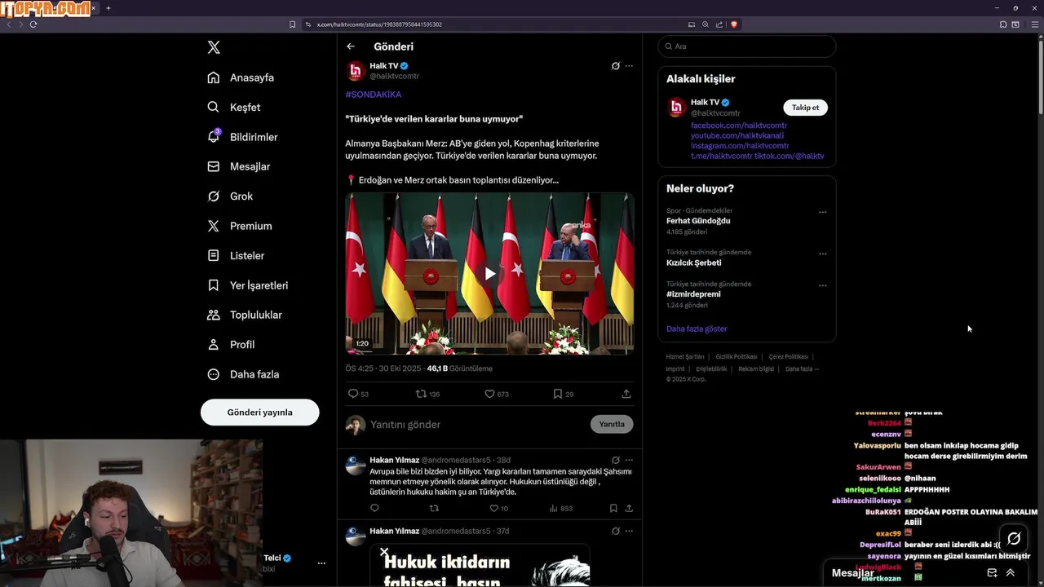Open Hizmet Şartları footer link

click(685, 357)
